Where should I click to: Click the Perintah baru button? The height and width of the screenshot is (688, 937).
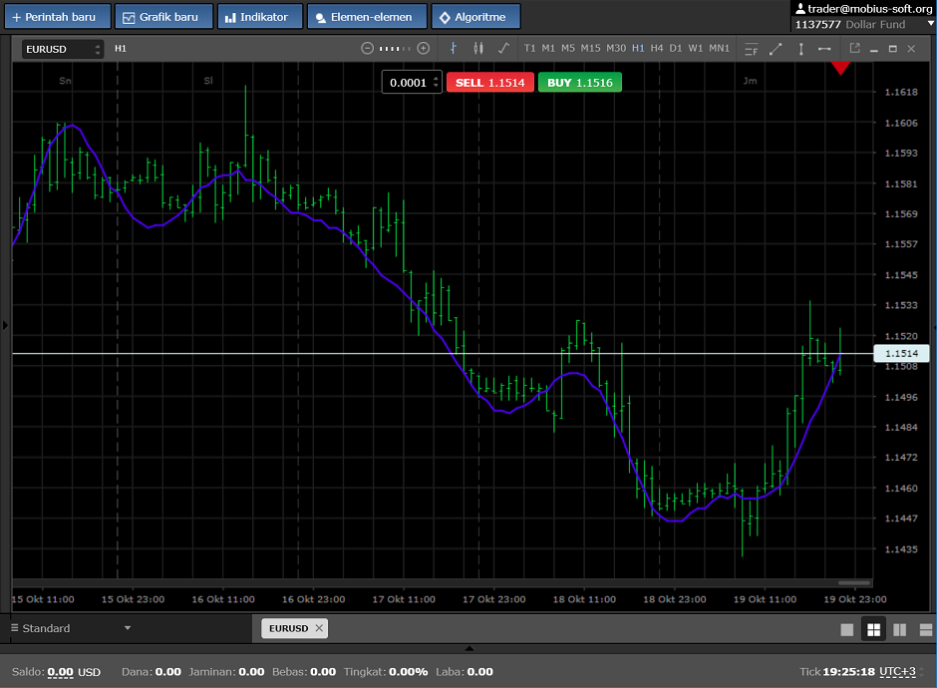coord(58,17)
